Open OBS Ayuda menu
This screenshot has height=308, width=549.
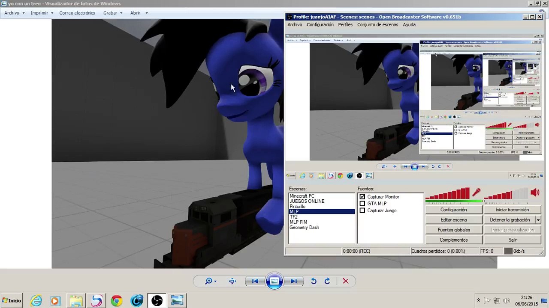tap(409, 24)
